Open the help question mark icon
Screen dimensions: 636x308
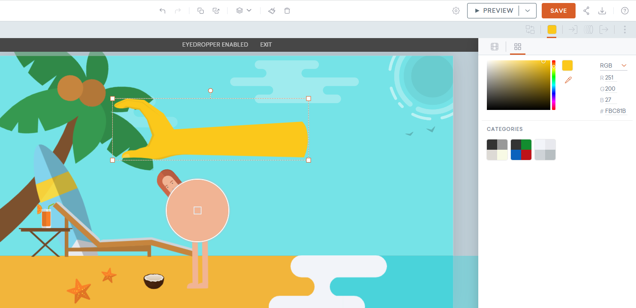[625, 11]
